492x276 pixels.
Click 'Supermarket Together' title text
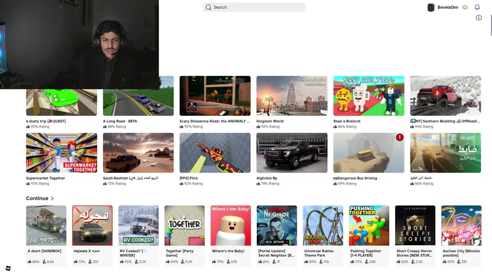(x=45, y=178)
